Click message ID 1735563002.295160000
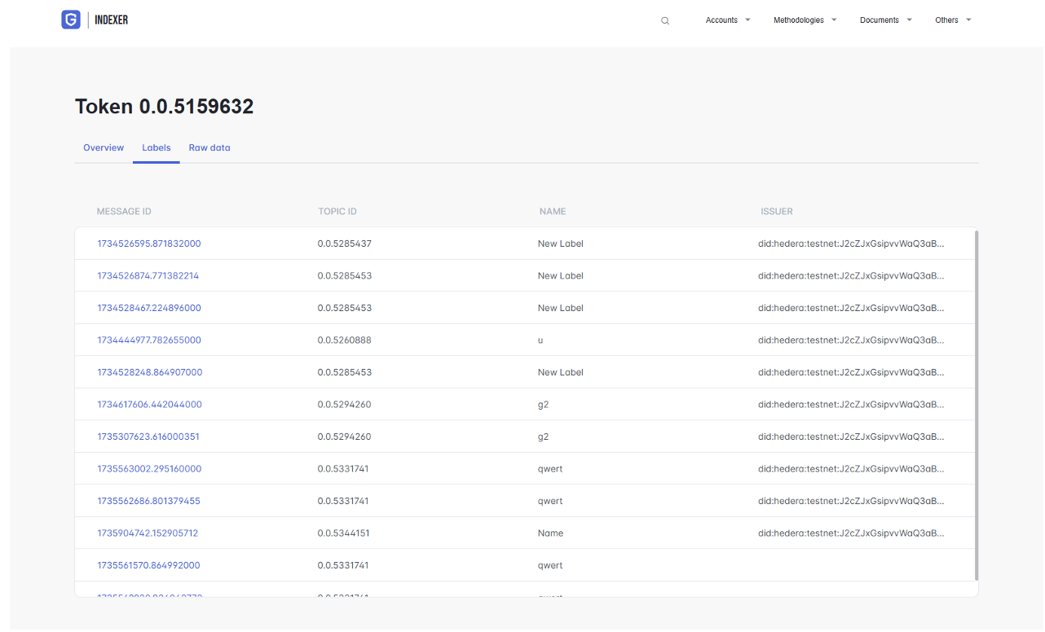 [x=149, y=469]
